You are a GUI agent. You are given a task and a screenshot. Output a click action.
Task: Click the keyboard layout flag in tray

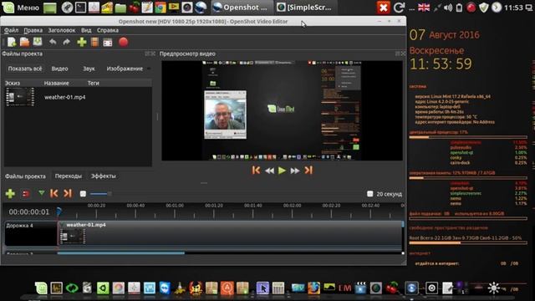pos(424,8)
